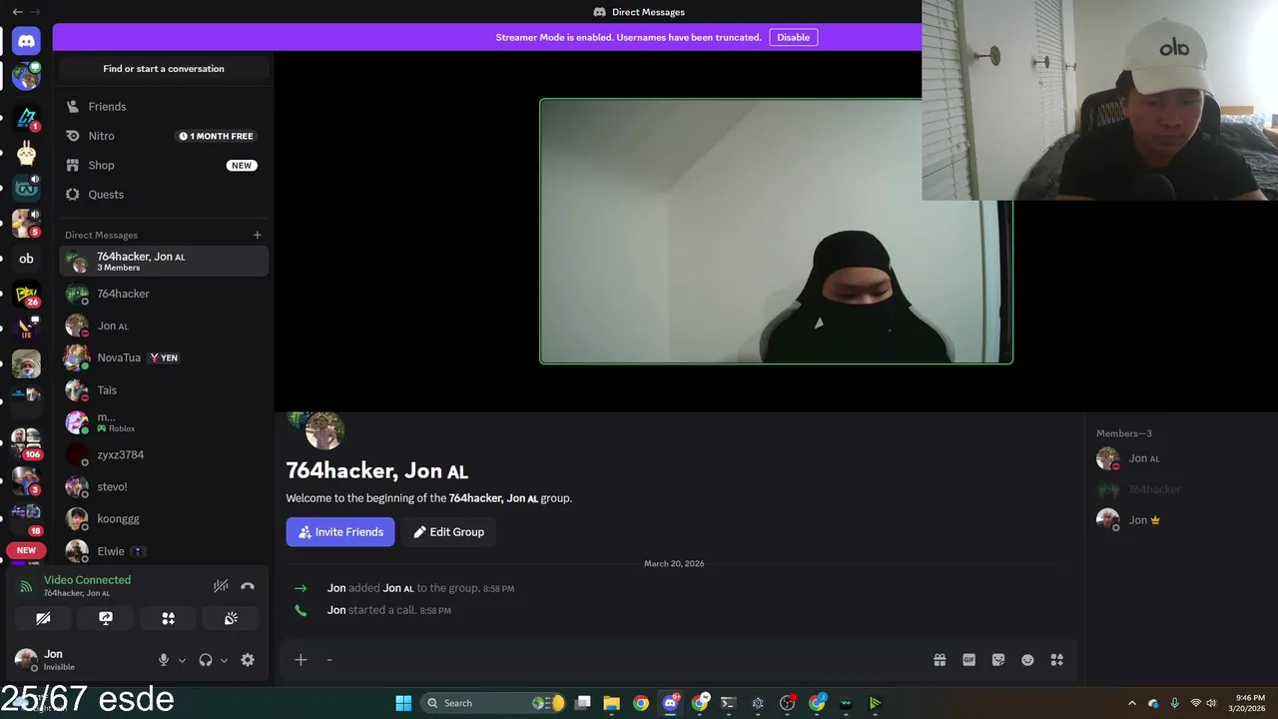This screenshot has height=719, width=1278.
Task: Open the Friends tab
Action: [x=164, y=107]
